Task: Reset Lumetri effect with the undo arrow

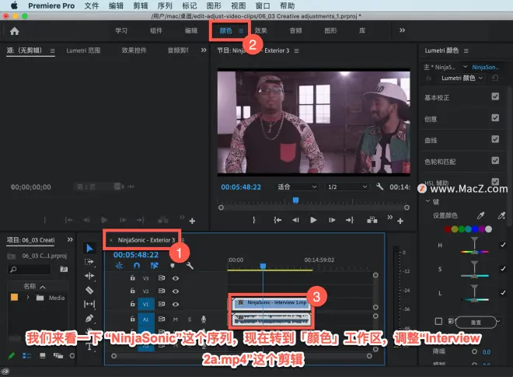Action: 495,78
